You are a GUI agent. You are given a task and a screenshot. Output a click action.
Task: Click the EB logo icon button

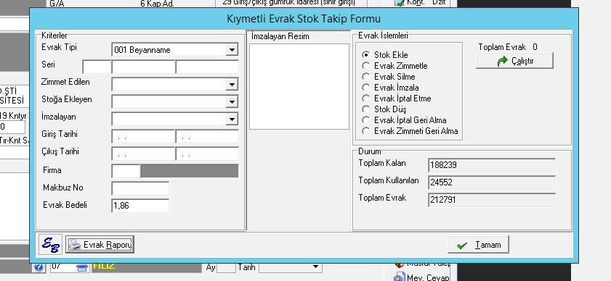pos(50,245)
